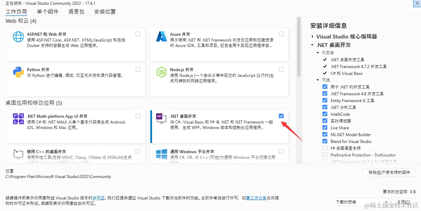Switch to the 工作负荷 tab

click(x=16, y=12)
